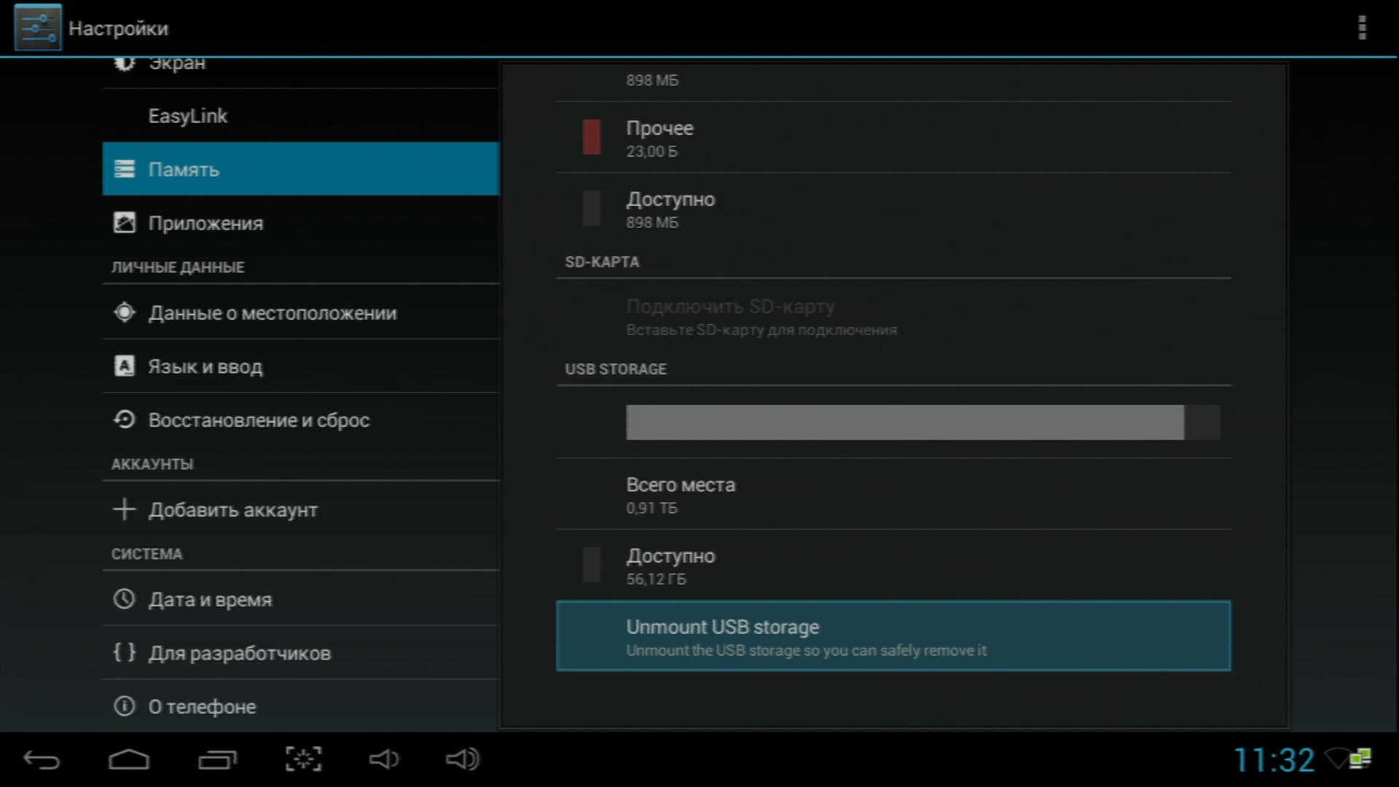This screenshot has height=787, width=1399.
Task: Open the recent apps icon
Action: (217, 760)
